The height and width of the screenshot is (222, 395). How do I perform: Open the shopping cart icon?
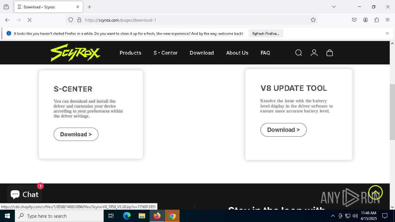(330, 53)
